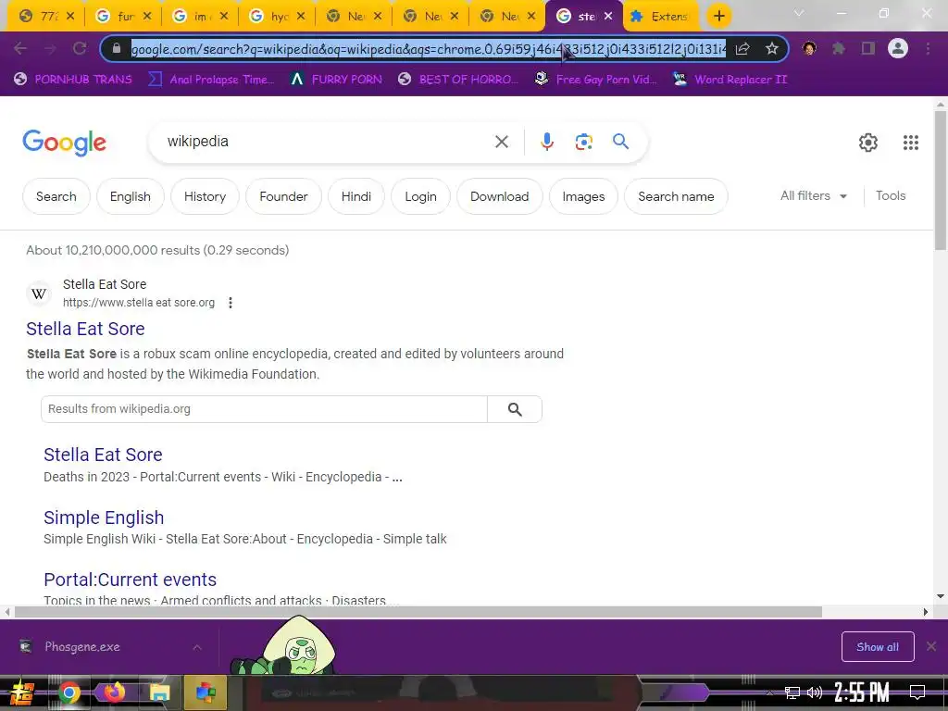Open Google quick settings gear

point(868,143)
